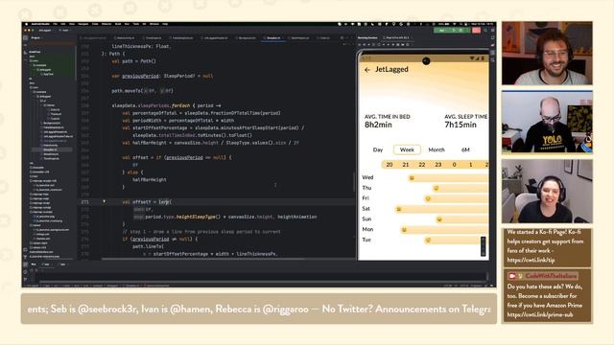Select the Month tab in JetLagged
This screenshot has height=345, width=614.
tap(437, 149)
